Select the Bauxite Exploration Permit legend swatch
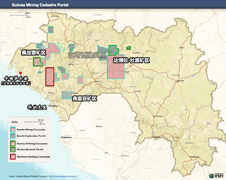 [x=13, y=136]
